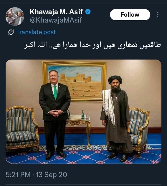167x186 pixels.
Task: Open the three-dot more options menu
Action: [158, 15]
